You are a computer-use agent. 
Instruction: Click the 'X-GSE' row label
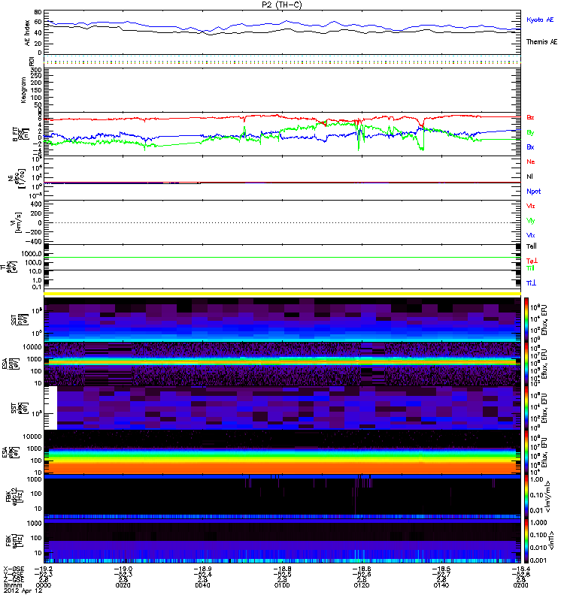(14, 569)
